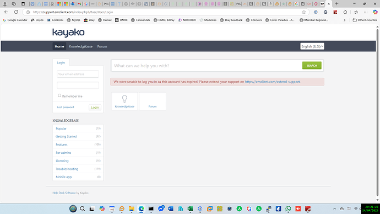
Task: Open WhatsApp from the taskbar
Action: click(288, 208)
